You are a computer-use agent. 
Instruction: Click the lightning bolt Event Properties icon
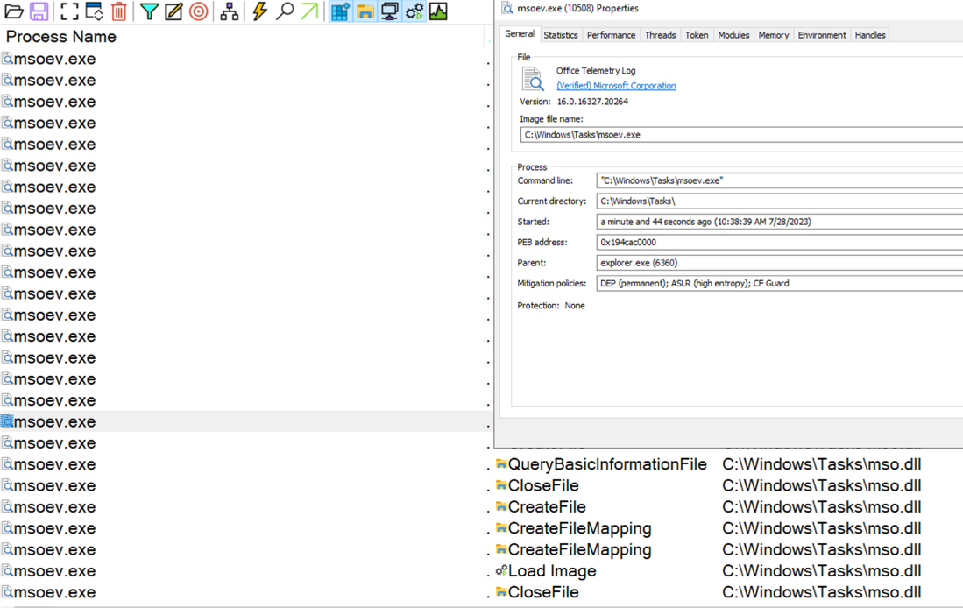coord(259,11)
